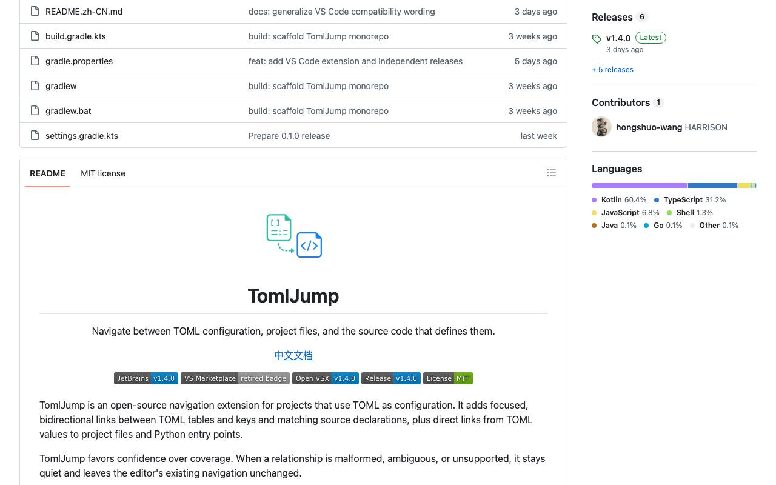Select the Kotlin 60.4% language link
Viewport: 776px width, 485px height.
point(620,200)
